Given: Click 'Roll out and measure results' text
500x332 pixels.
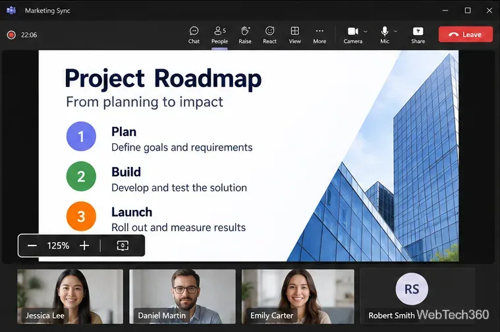Looking at the screenshot, I should [x=179, y=228].
